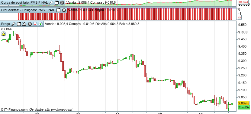This screenshot has width=251, height=114.
Task: Click the 9.100 price axis label
Action: click(242, 90)
